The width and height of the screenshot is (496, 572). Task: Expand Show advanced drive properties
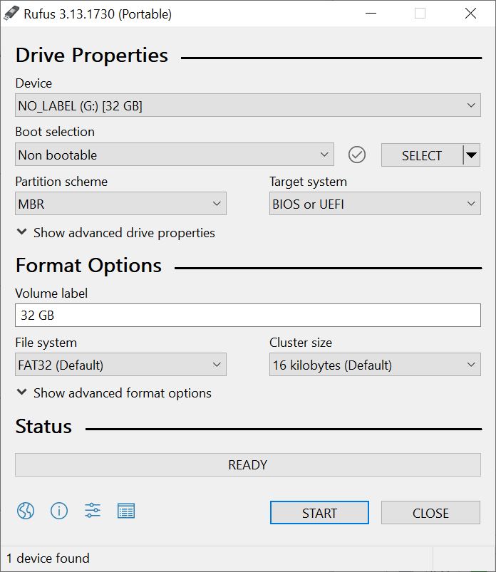tap(116, 233)
